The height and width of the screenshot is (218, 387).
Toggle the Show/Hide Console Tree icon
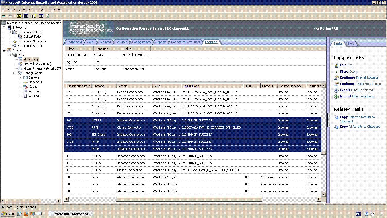26,16
